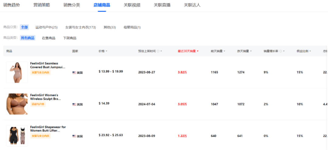Click the info icon beside 销量增长率

(281, 51)
